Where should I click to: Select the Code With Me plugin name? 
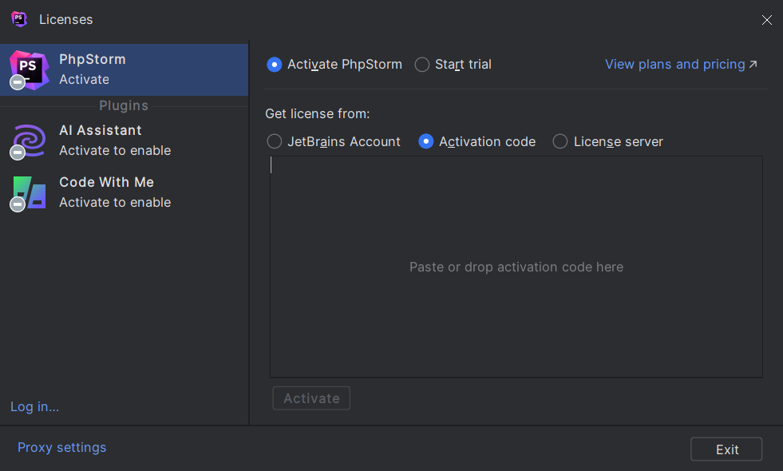[106, 182]
